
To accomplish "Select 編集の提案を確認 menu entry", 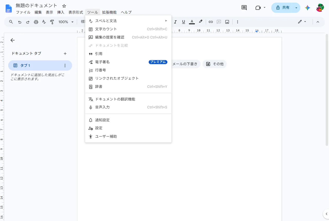I will pos(128,37).
